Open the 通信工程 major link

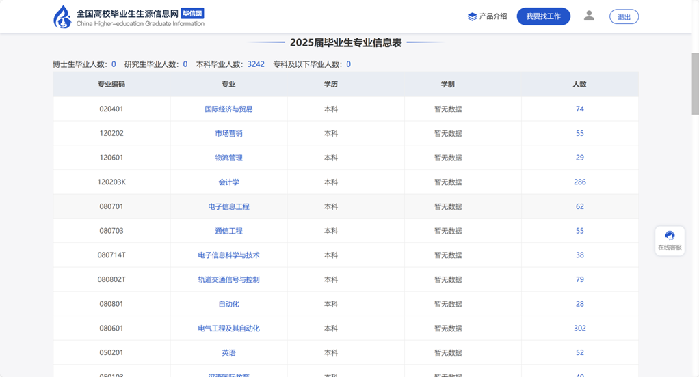point(228,231)
